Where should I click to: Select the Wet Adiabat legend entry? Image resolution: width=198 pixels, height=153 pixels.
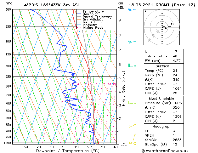click(90, 22)
